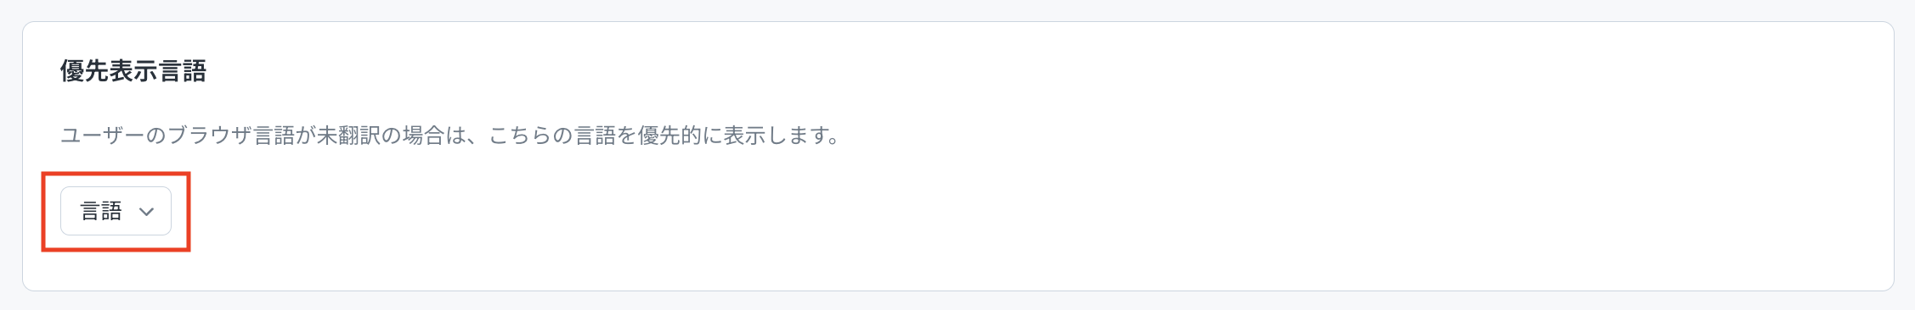The width and height of the screenshot is (1915, 310).
Task: Click the text 優先的に表示します in the description
Action: tap(733, 136)
